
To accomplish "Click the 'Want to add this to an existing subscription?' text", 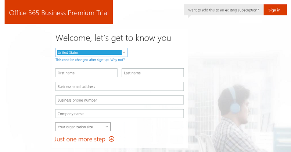I will [223, 10].
